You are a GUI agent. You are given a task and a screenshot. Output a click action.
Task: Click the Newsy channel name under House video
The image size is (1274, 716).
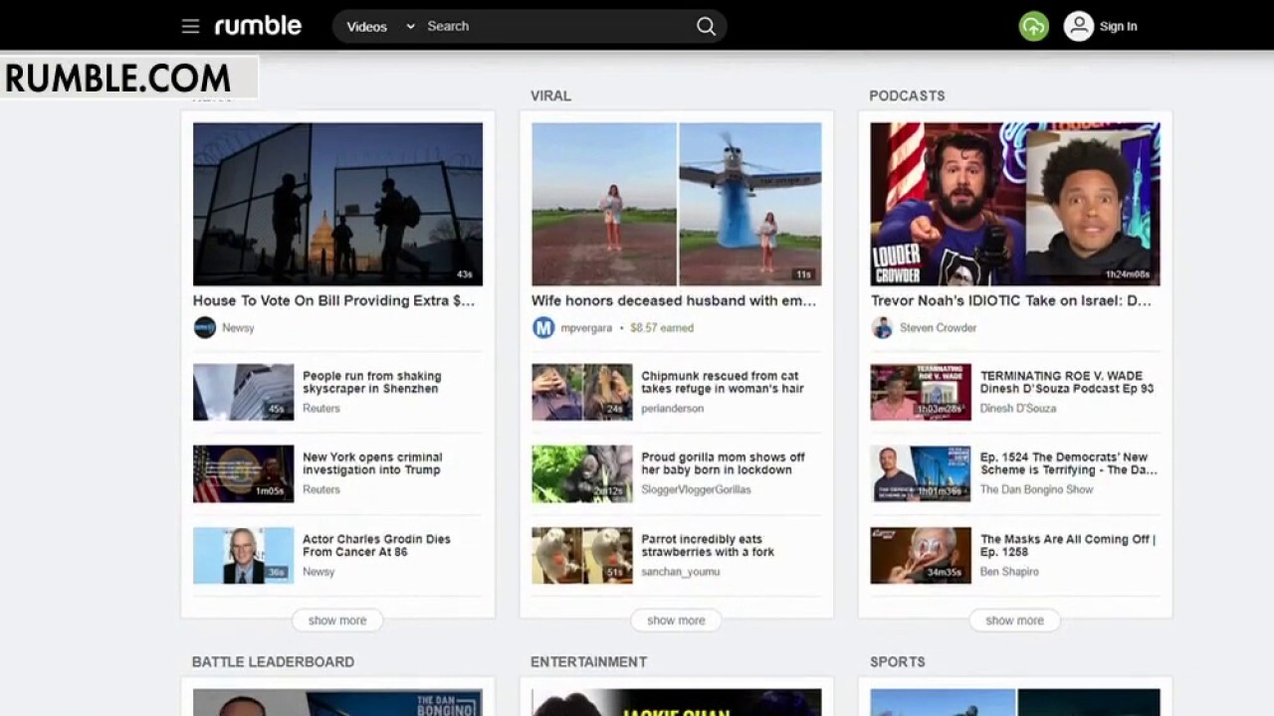coord(238,328)
